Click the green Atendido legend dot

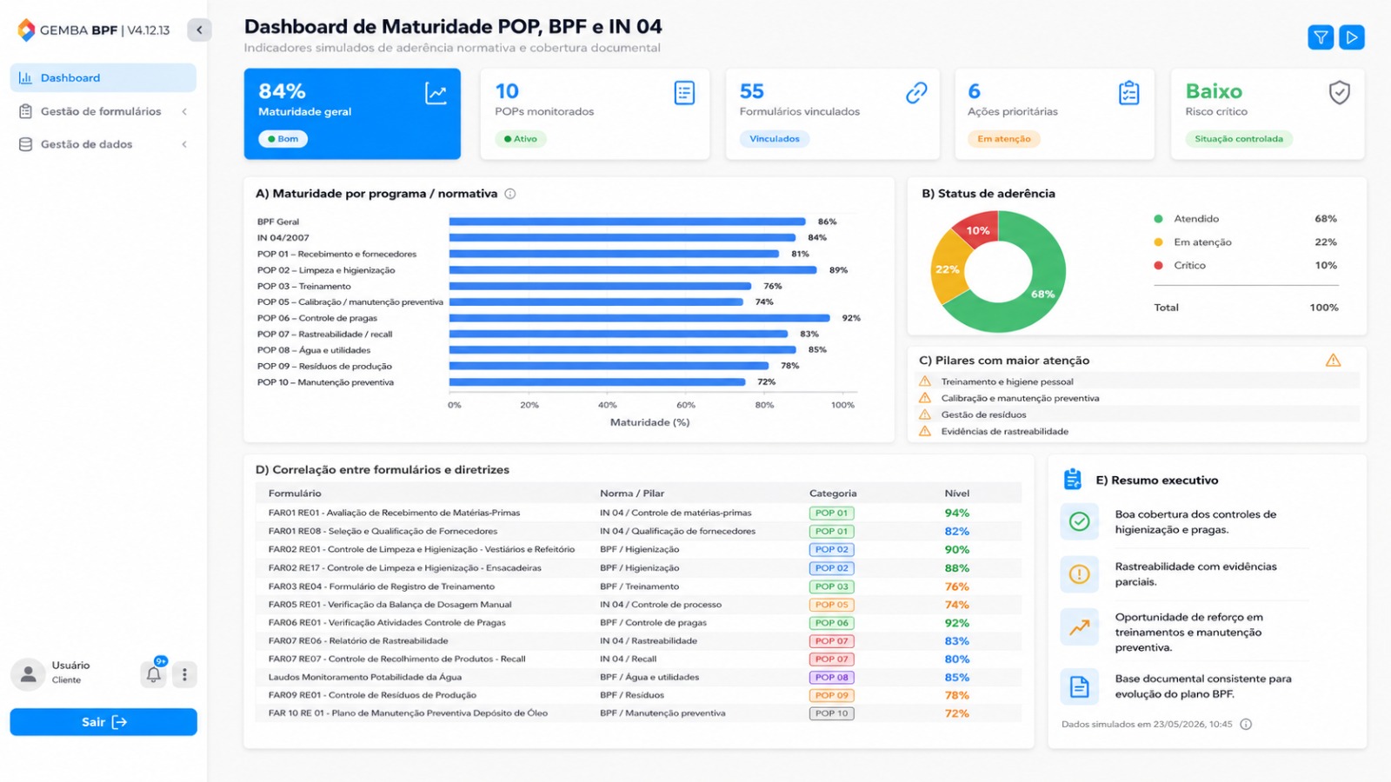click(x=1158, y=219)
